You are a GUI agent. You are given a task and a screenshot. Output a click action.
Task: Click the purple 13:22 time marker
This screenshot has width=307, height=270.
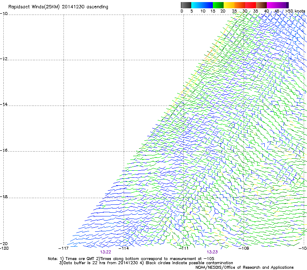(x=105, y=252)
